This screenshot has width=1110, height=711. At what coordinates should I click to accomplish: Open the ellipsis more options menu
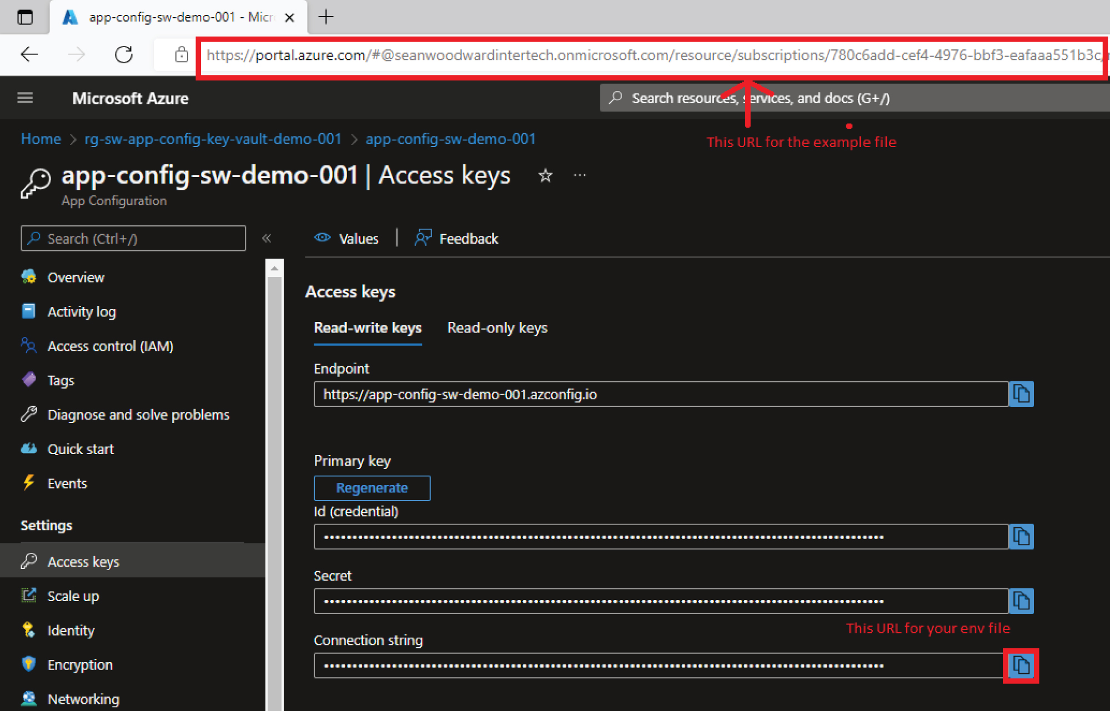click(580, 176)
